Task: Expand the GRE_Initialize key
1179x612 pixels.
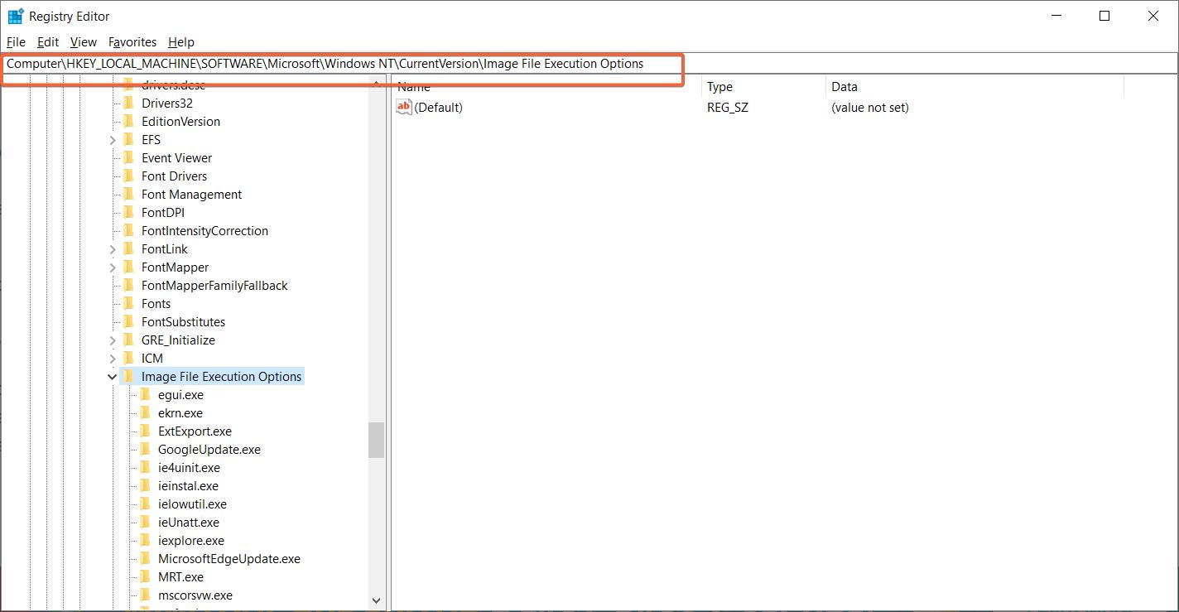Action: [x=113, y=340]
